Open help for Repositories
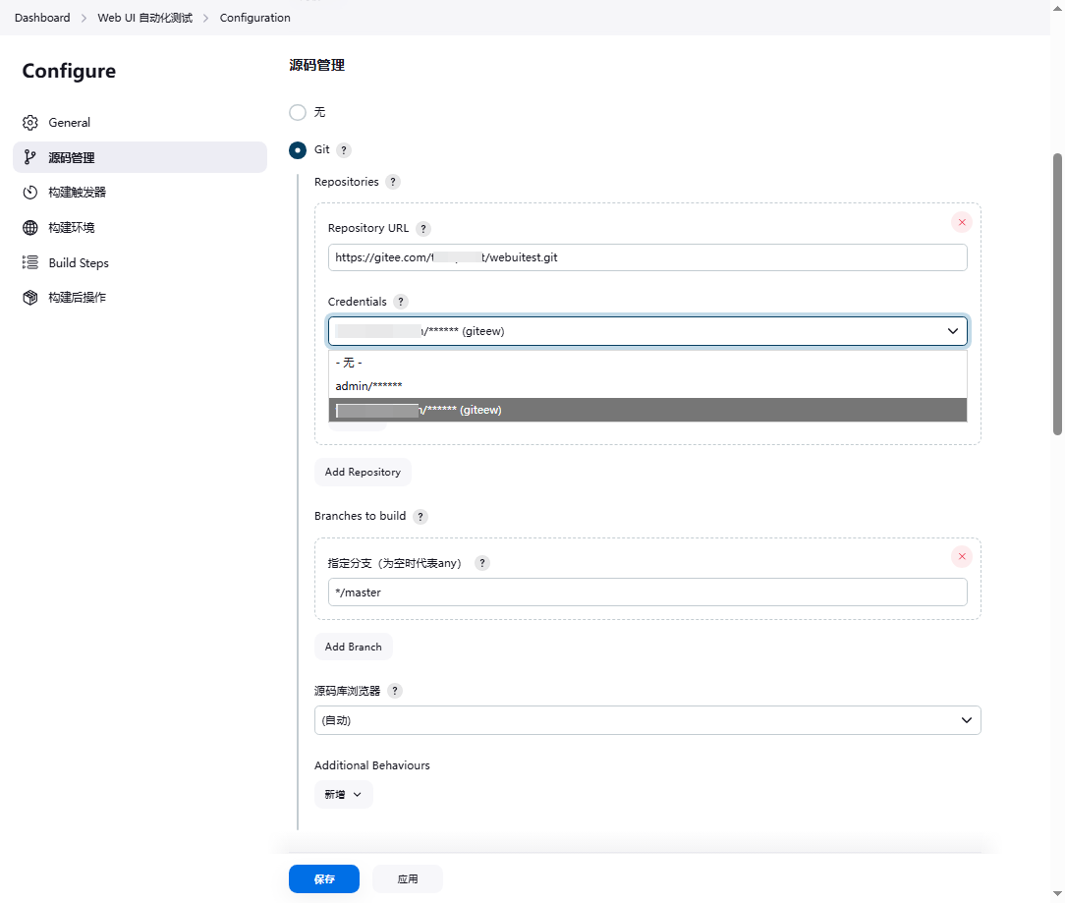The width and height of the screenshot is (1065, 903). click(x=393, y=182)
